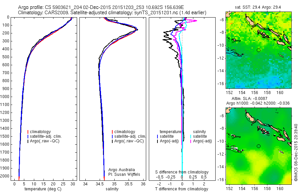Viewport: 299px width, 192px height.
Task: Click blue temperature satellite legend marker in difference plot
Action: coord(157,136)
